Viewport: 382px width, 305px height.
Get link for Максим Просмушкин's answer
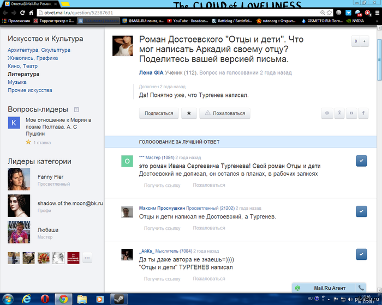pyautogui.click(x=162, y=228)
